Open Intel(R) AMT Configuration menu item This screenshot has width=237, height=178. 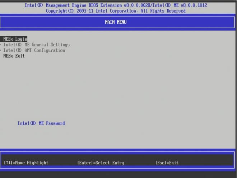(34, 50)
